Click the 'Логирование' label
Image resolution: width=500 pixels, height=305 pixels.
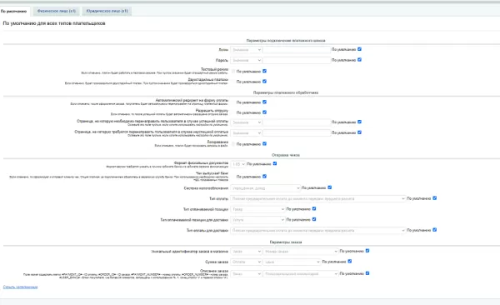coord(217,142)
